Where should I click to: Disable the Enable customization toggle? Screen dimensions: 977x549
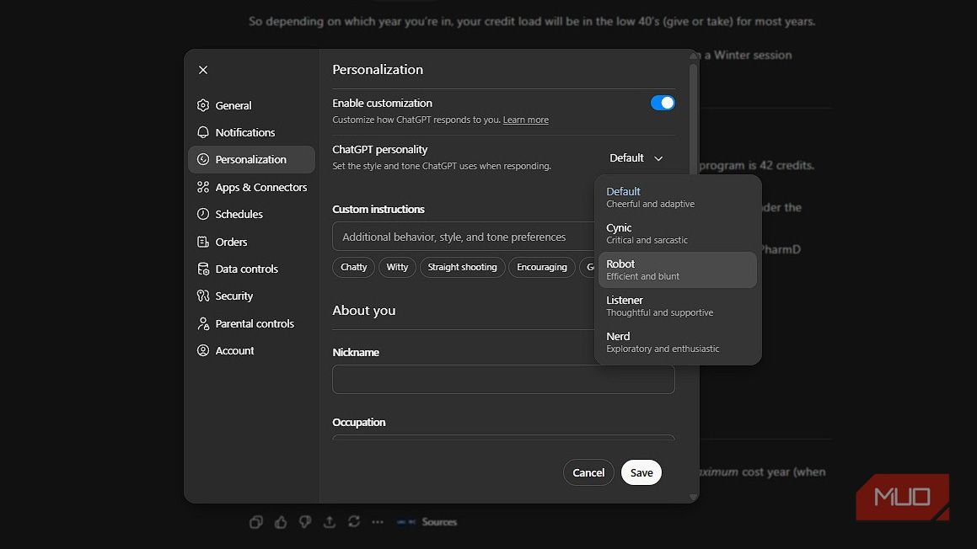point(663,103)
